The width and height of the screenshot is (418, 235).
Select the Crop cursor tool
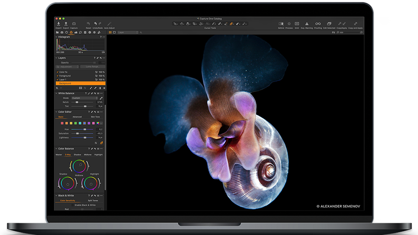coord(194,24)
